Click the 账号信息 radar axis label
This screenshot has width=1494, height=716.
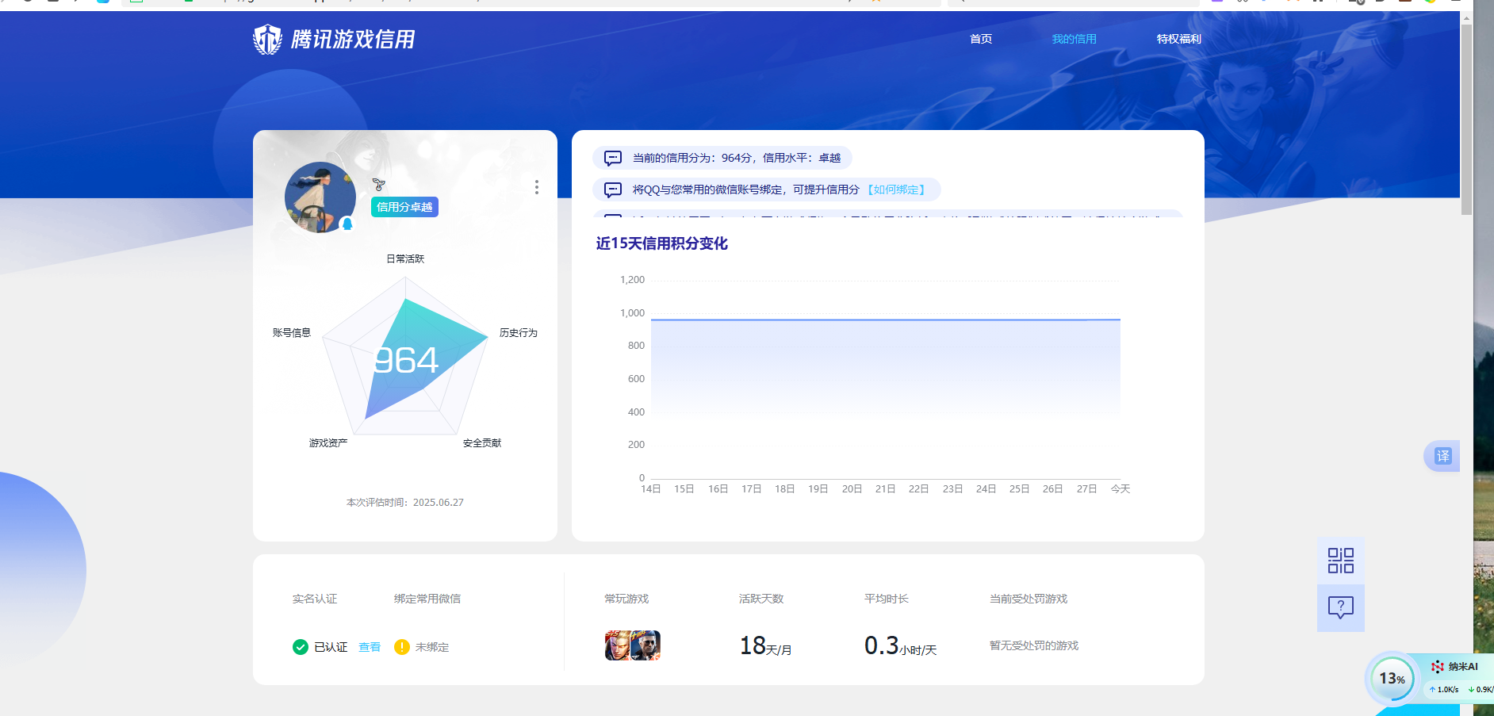292,333
